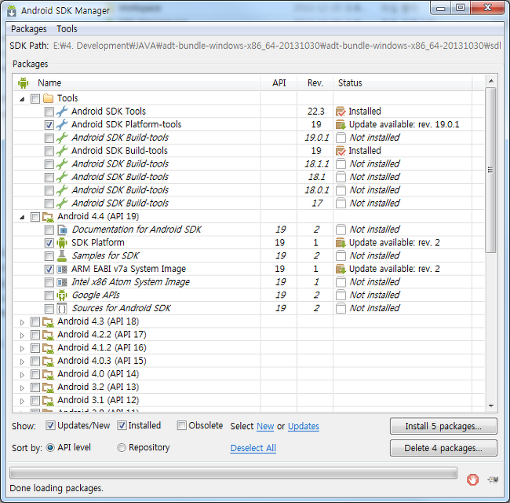The height and width of the screenshot is (503, 510).
Task: Collapse the Tools group
Action: tap(22, 99)
